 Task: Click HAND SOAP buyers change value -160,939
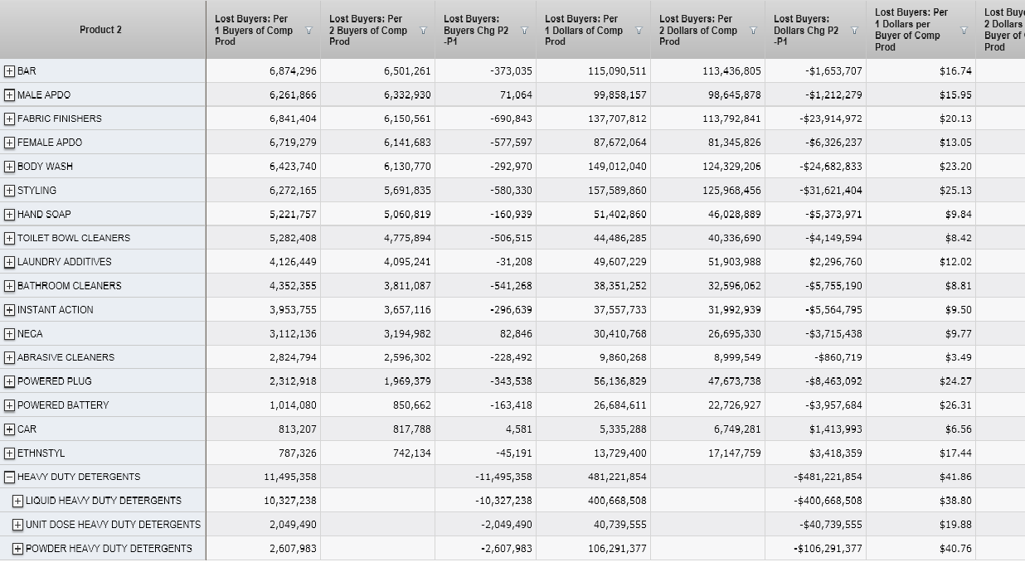(x=511, y=215)
